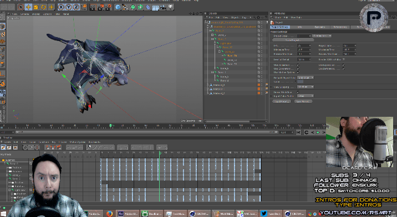Click the Object manager search icon
The image size is (397, 217).
point(255,18)
